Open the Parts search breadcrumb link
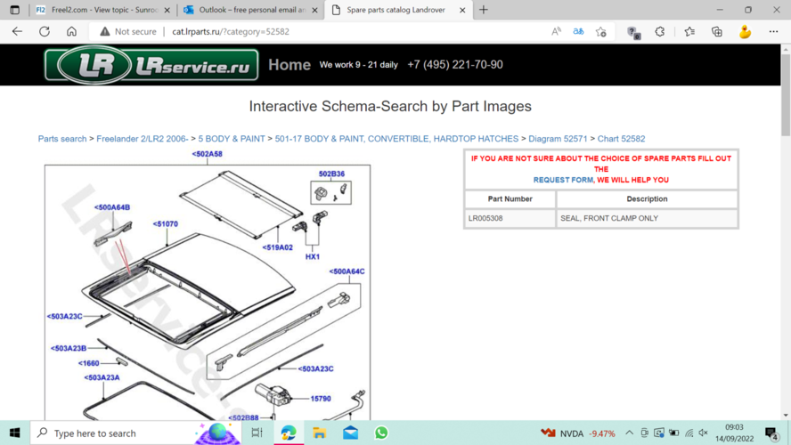 (x=62, y=139)
